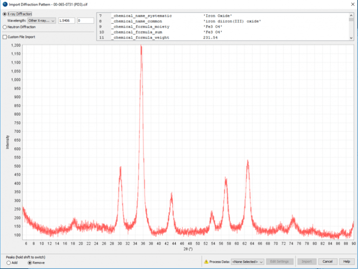Choose the Add peaks radio button
Viewport: 358px width, 269px height.
[x=8, y=262]
